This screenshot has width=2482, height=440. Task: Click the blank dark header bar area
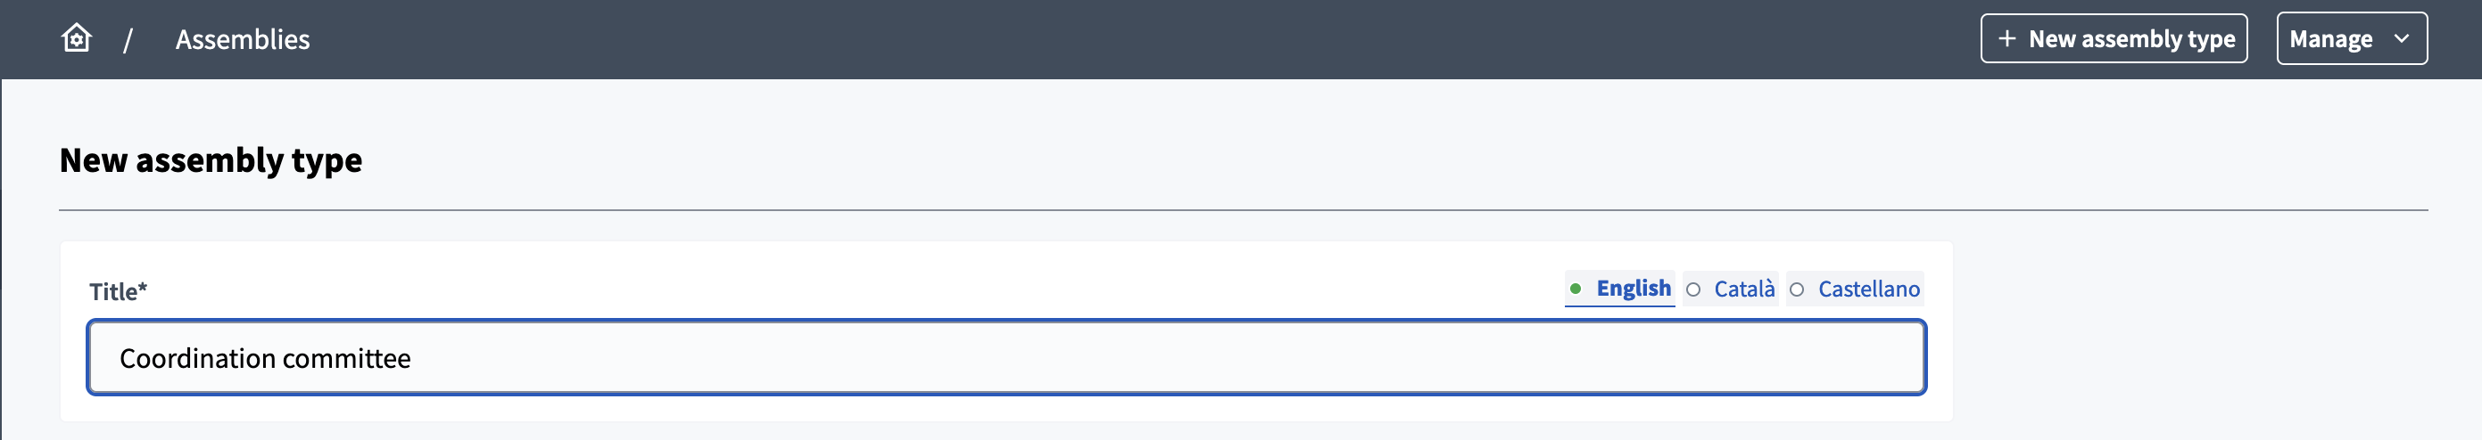point(1156,38)
